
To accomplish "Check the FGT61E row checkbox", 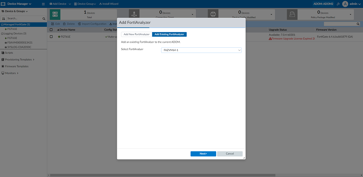I will coord(51,37).
